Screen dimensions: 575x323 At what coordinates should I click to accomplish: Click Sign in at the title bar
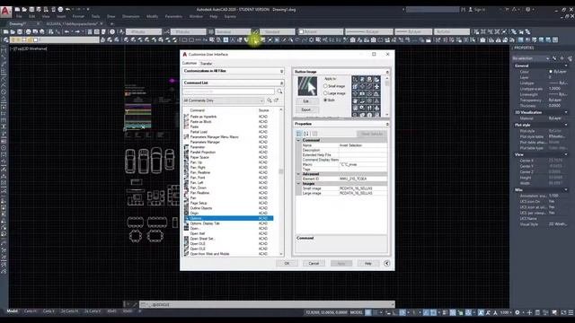point(477,10)
